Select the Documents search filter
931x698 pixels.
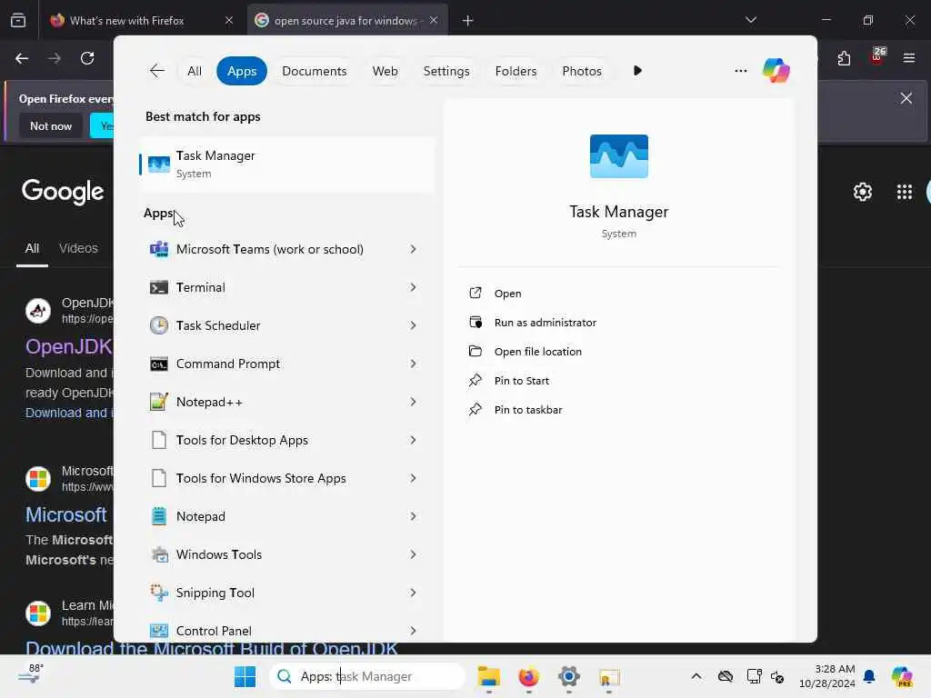[314, 71]
